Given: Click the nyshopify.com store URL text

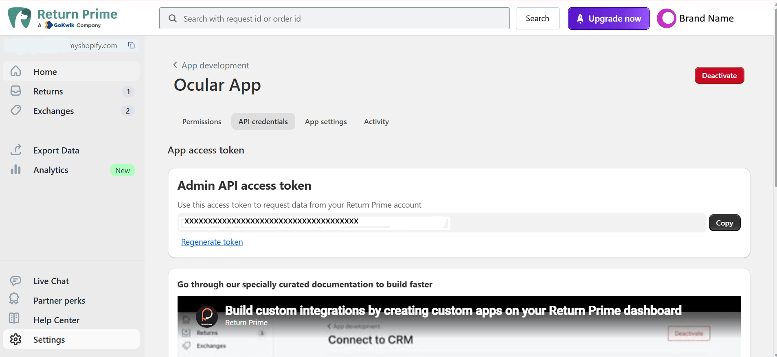Looking at the screenshot, I should tap(94, 45).
